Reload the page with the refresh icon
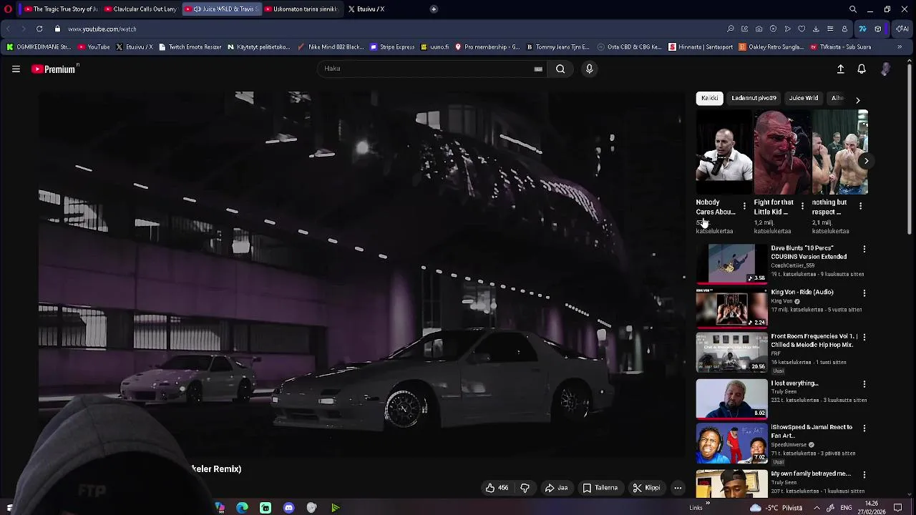The image size is (916, 515). click(x=39, y=29)
